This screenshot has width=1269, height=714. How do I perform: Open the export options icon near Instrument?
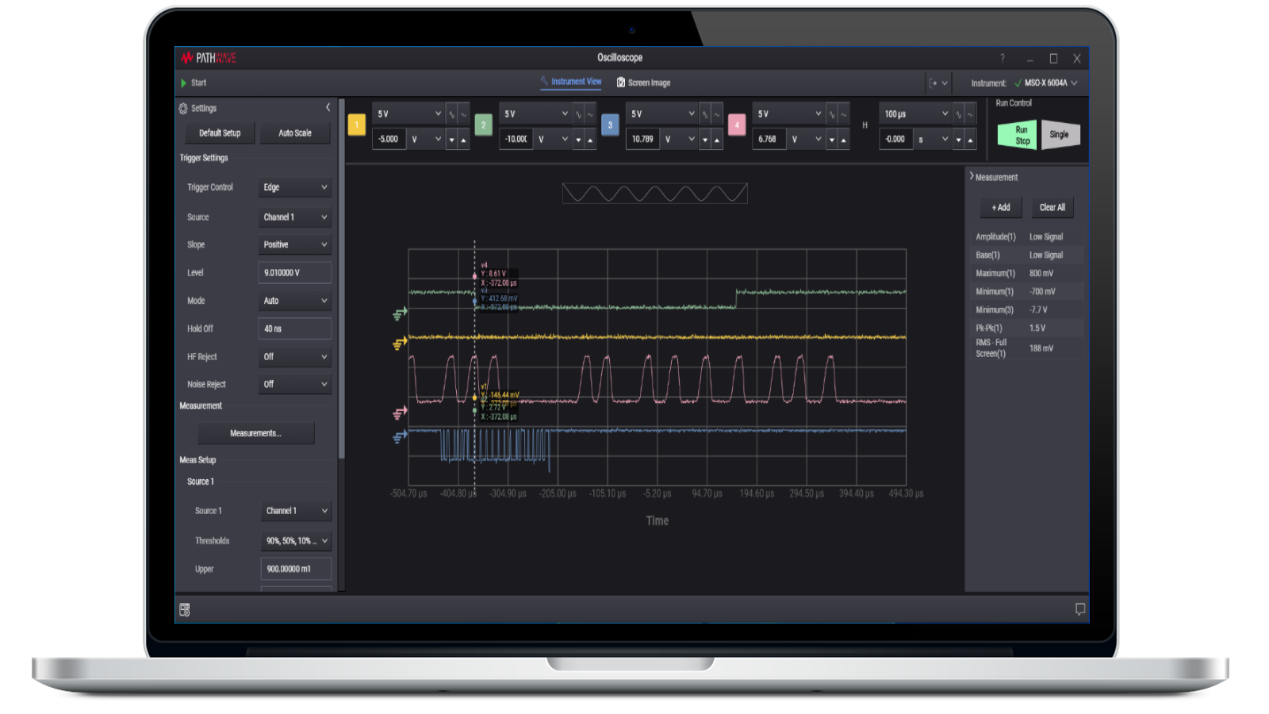(937, 82)
